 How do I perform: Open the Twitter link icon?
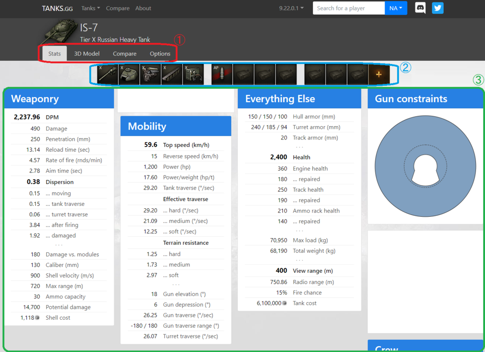pos(438,8)
